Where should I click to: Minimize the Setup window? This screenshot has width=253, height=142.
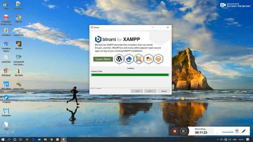[x=152, y=27]
